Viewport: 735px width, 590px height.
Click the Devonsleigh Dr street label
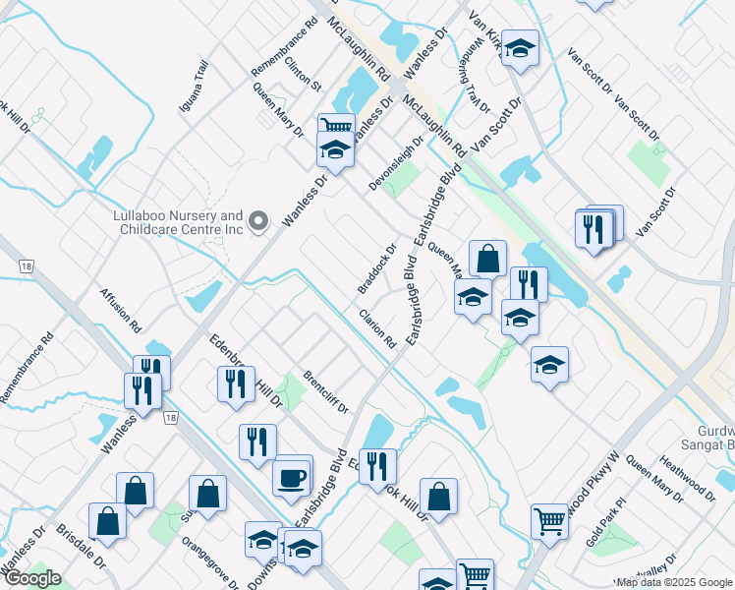click(396, 163)
